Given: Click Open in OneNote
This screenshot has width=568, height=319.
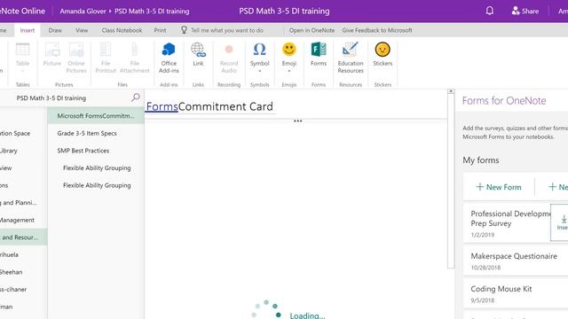Looking at the screenshot, I should click(312, 30).
